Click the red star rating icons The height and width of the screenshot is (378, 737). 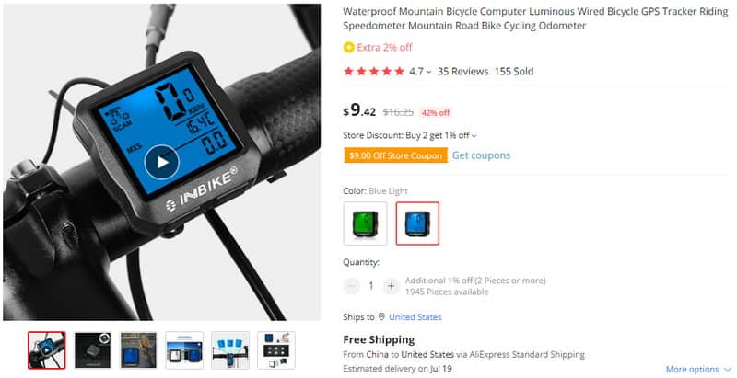pyautogui.click(x=374, y=72)
